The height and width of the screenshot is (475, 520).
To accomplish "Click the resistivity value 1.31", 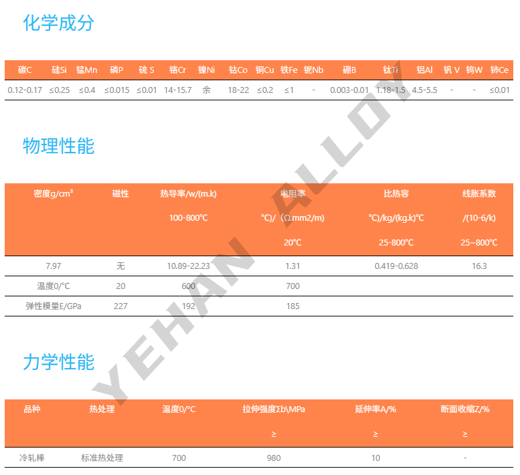I will pyautogui.click(x=293, y=266).
